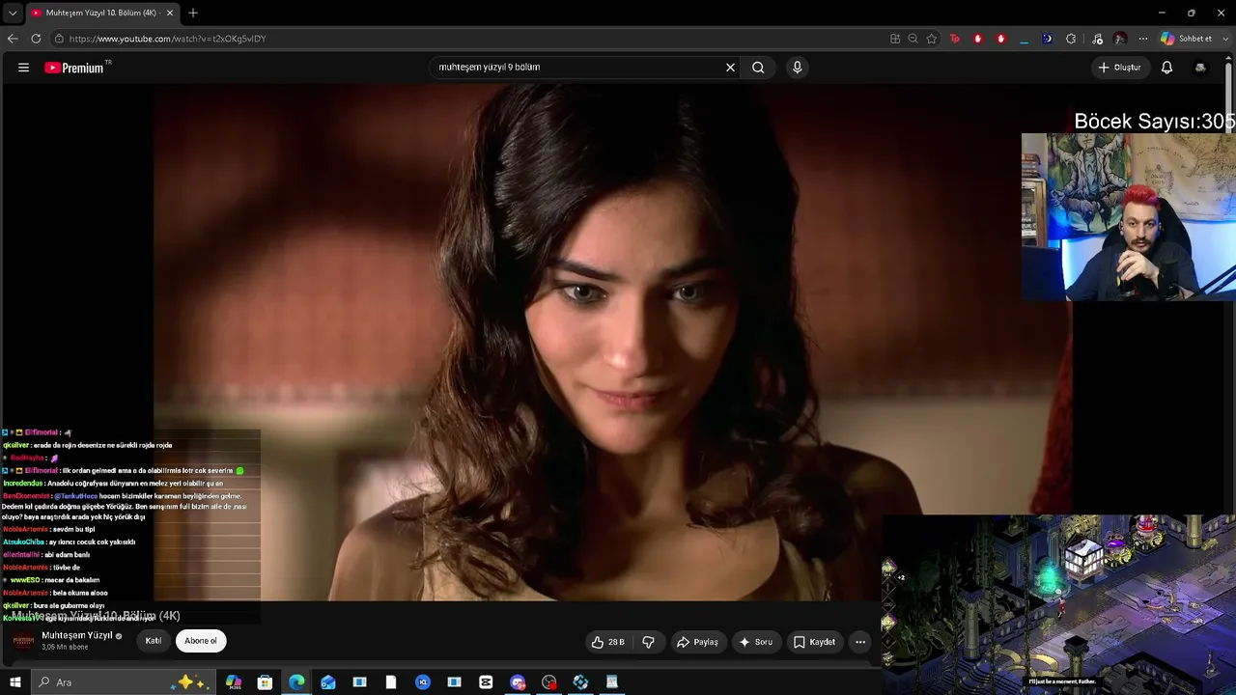This screenshot has width=1236, height=695.
Task: Expand the browser tab search chevron
Action: 12,14
